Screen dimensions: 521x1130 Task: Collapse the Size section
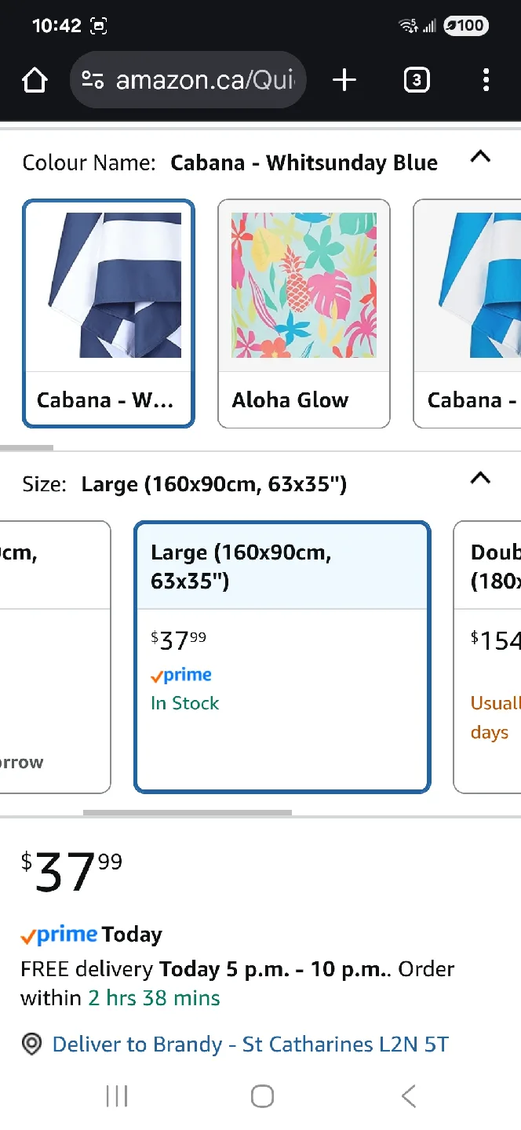(x=480, y=478)
